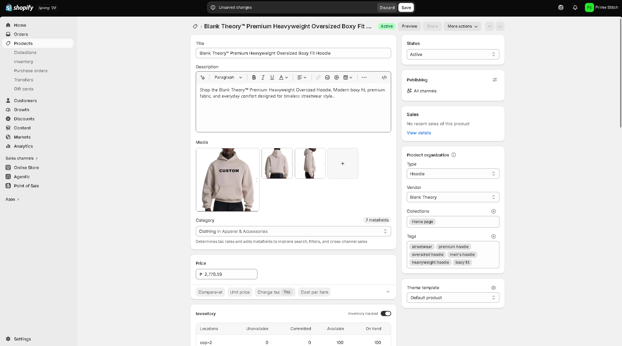The height and width of the screenshot is (346, 622).
Task: Open Products in sidebar
Action: [x=38, y=43]
